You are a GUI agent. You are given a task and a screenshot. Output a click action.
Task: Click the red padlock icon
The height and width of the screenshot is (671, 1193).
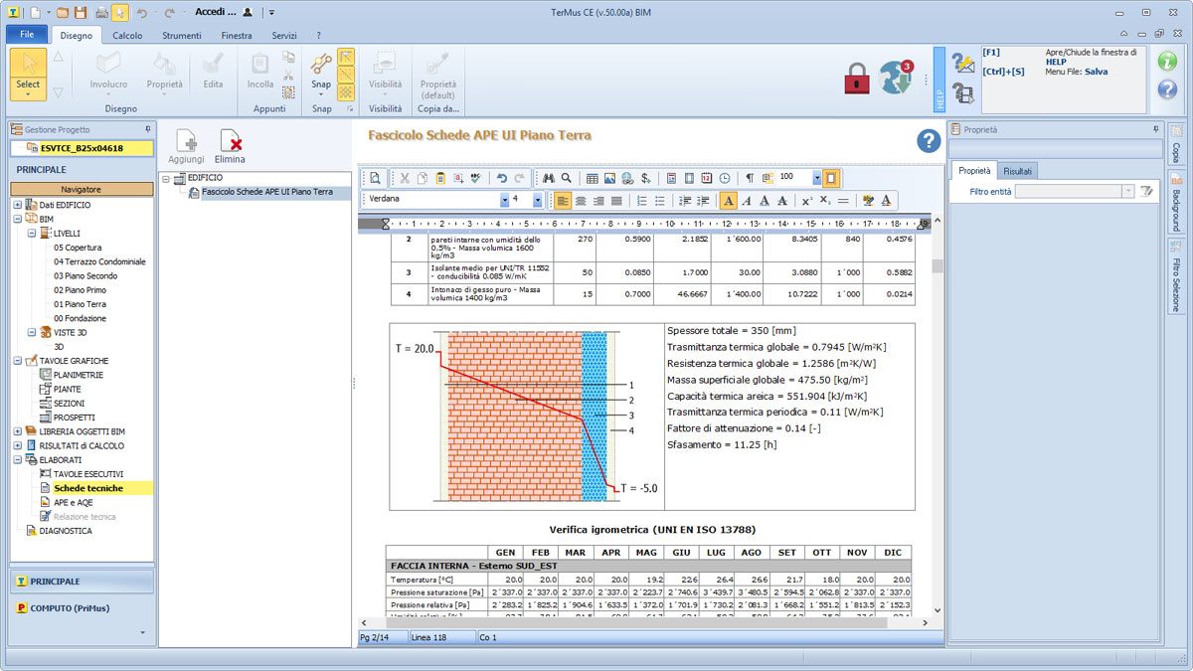[x=857, y=78]
